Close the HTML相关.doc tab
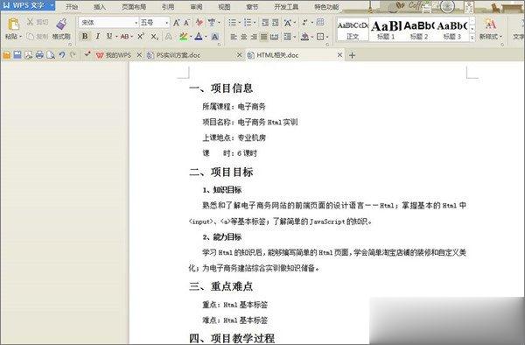525x345 pixels. coord(339,55)
